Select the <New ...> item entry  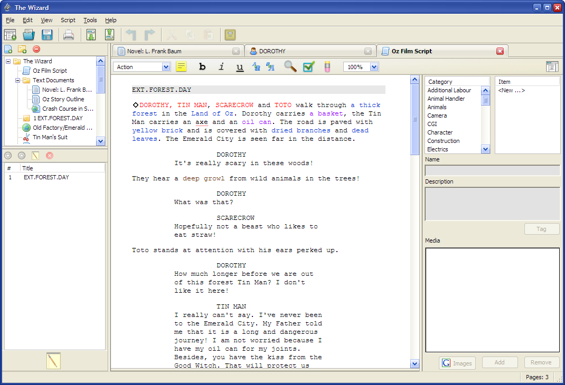click(512, 90)
